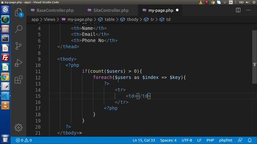Click Ln 15, Col 33 to go to line

click(x=144, y=140)
